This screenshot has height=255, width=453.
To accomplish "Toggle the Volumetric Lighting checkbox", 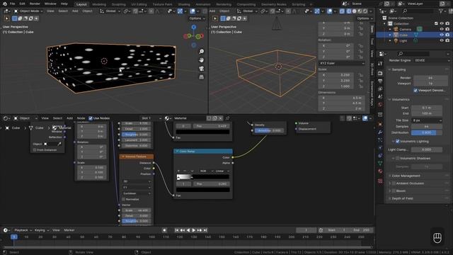I will coord(398,142).
